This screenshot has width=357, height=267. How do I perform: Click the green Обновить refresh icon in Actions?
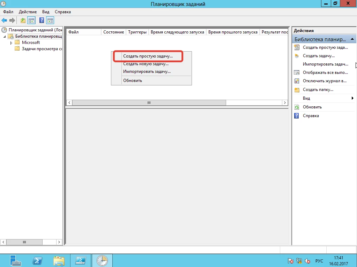coord(297,107)
